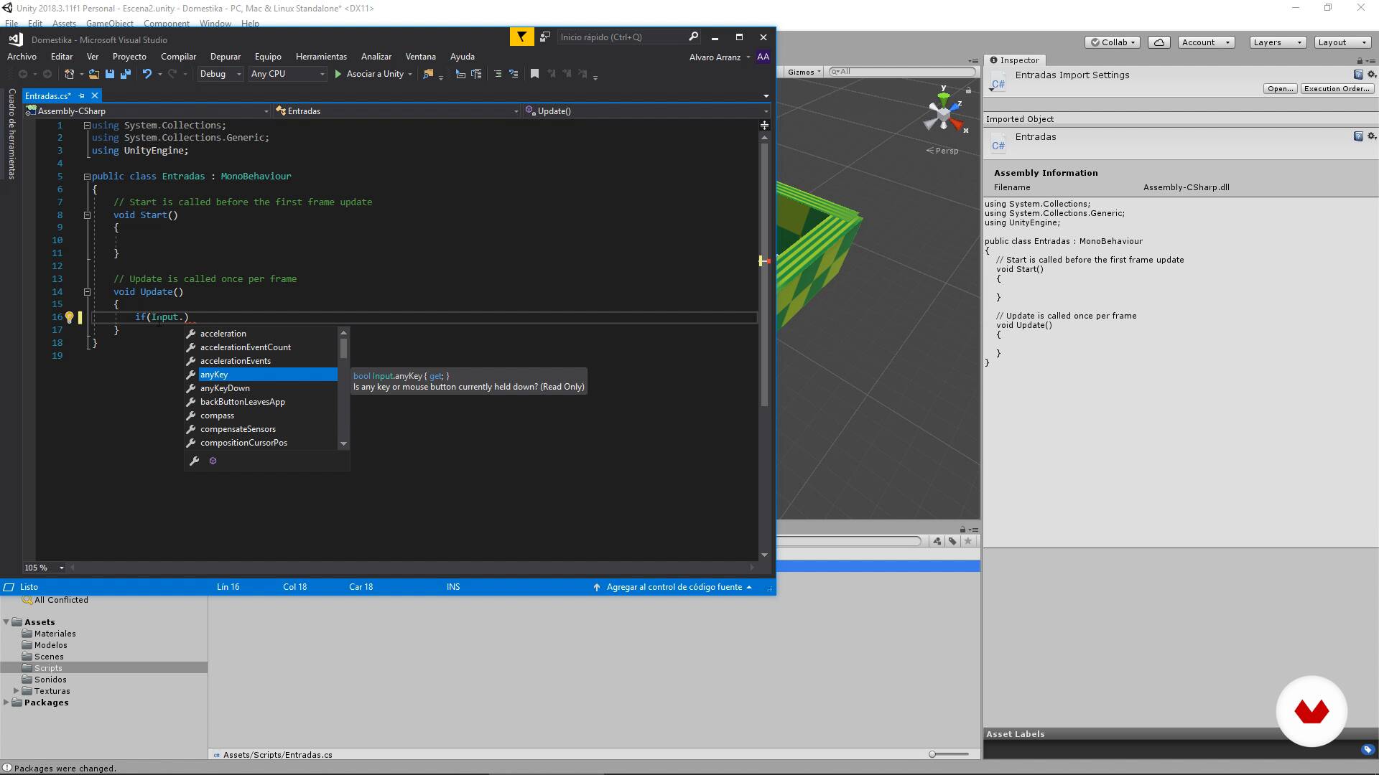Open the gear menu for Entradas Import Settings

pyautogui.click(x=1371, y=75)
